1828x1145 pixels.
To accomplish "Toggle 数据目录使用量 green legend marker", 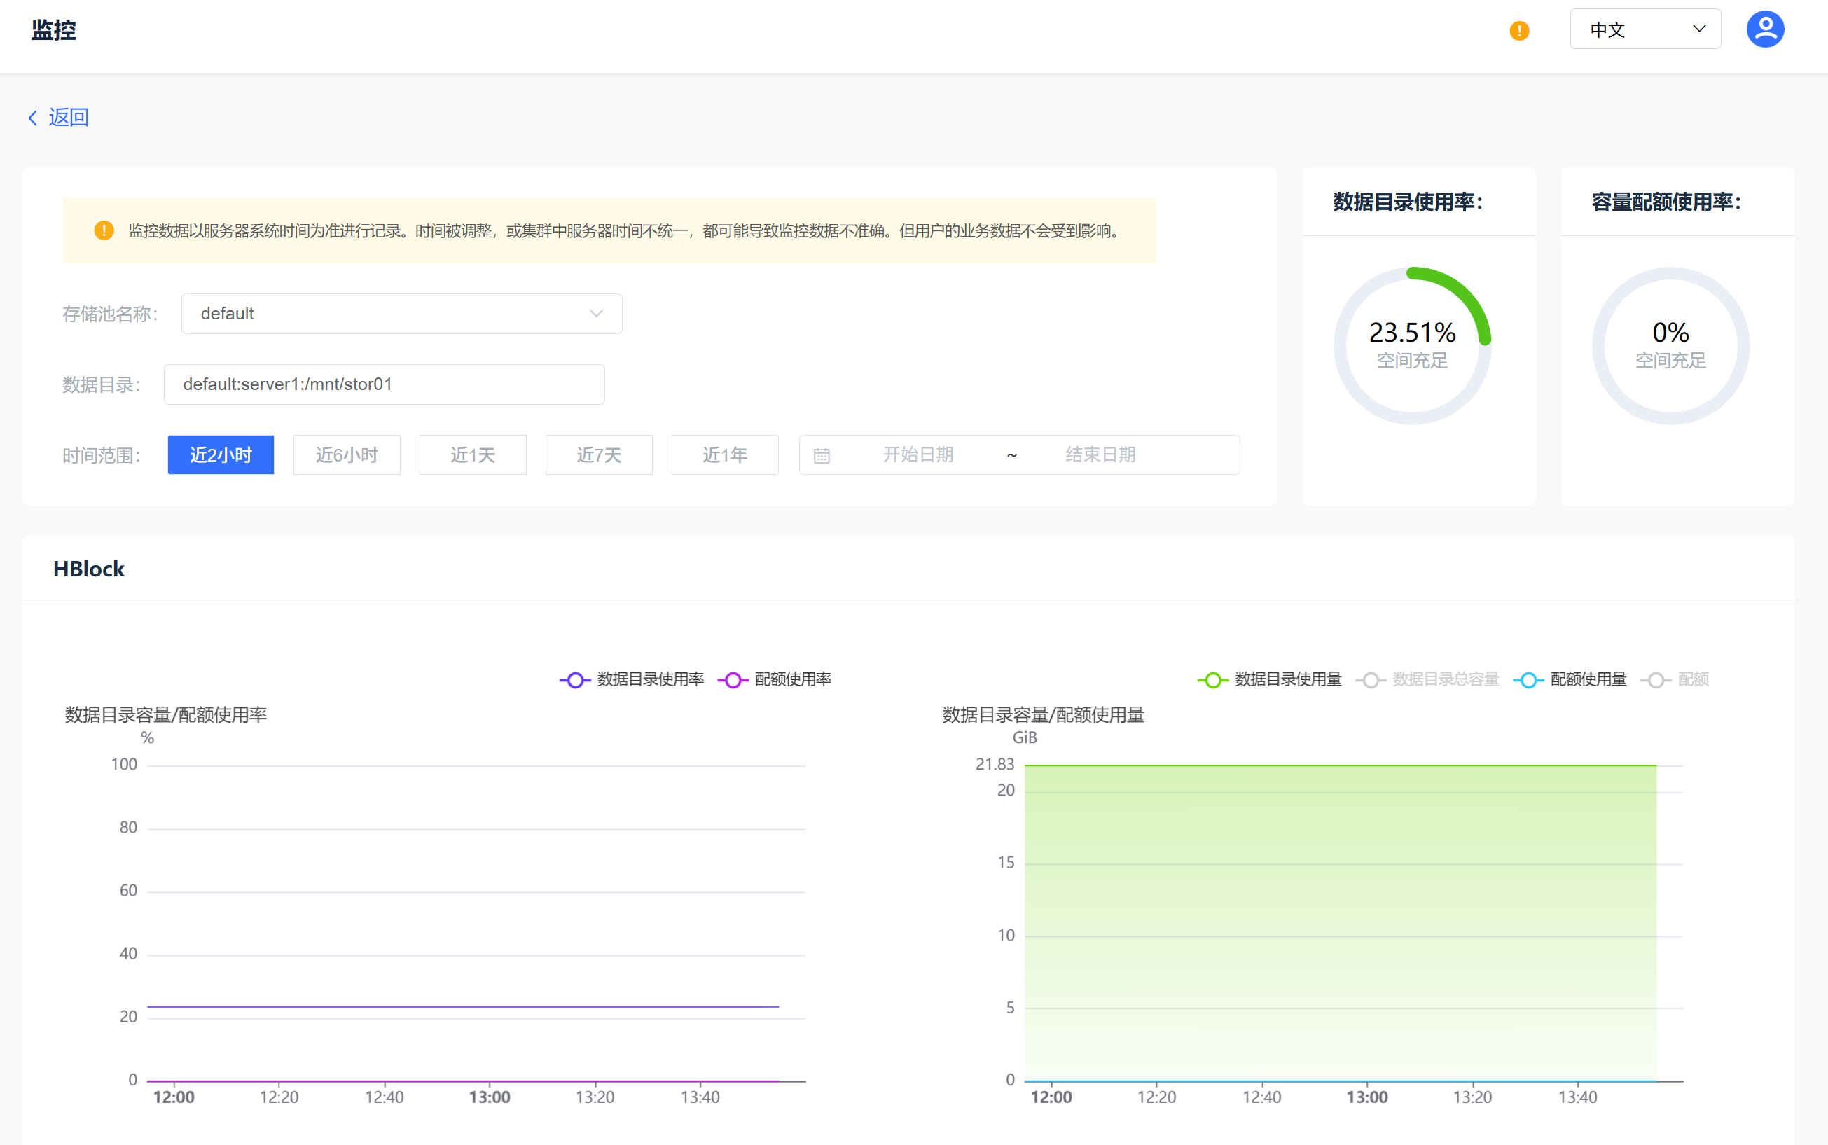I will pyautogui.click(x=1212, y=680).
